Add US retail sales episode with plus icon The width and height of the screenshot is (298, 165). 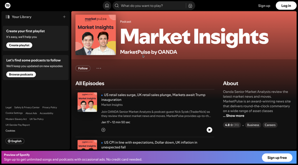click(x=103, y=130)
